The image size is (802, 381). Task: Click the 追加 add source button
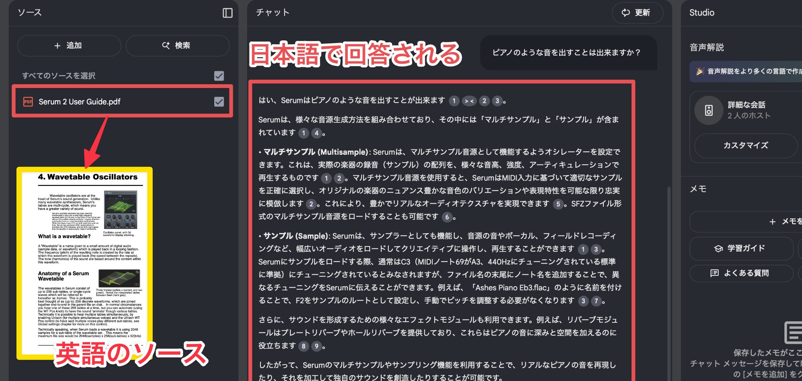pyautogui.click(x=69, y=46)
